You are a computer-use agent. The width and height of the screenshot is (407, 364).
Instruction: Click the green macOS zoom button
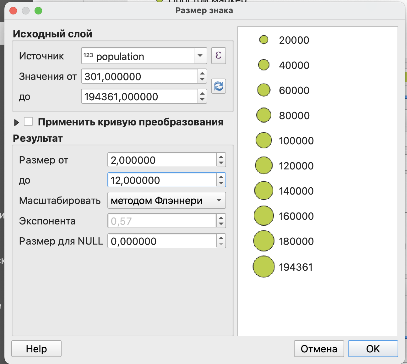click(x=38, y=11)
